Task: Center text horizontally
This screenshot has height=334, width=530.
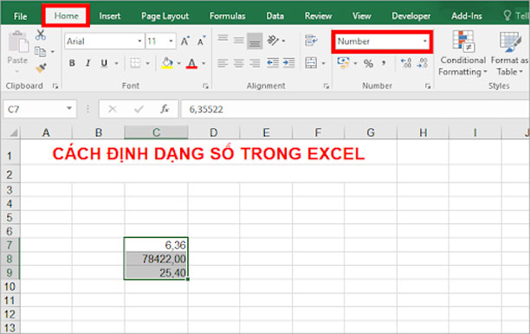Action: coord(239,63)
